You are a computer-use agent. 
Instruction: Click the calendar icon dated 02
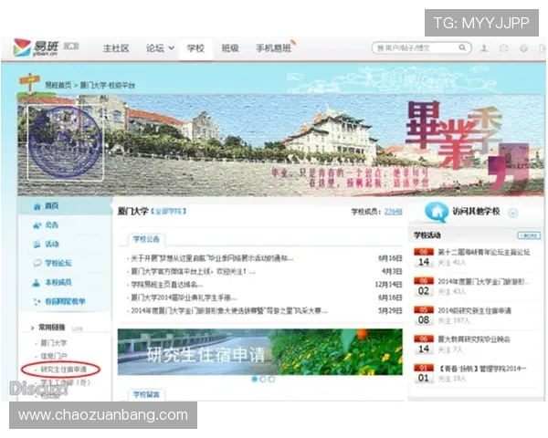(424, 287)
